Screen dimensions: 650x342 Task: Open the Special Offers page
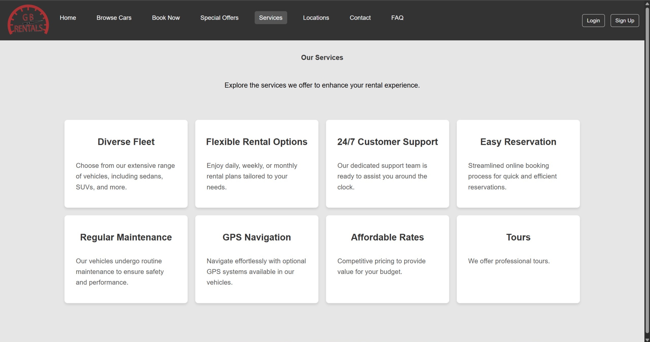point(219,18)
